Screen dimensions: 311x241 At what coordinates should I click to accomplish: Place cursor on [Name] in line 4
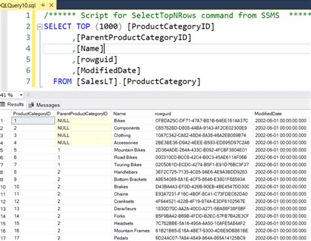tap(90, 49)
